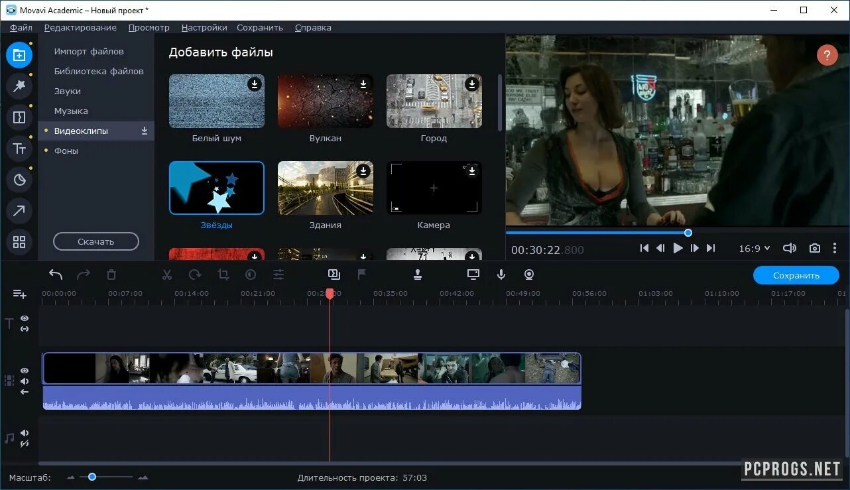This screenshot has height=490, width=850.
Task: Open the Transitions panel icon
Action: 19,117
